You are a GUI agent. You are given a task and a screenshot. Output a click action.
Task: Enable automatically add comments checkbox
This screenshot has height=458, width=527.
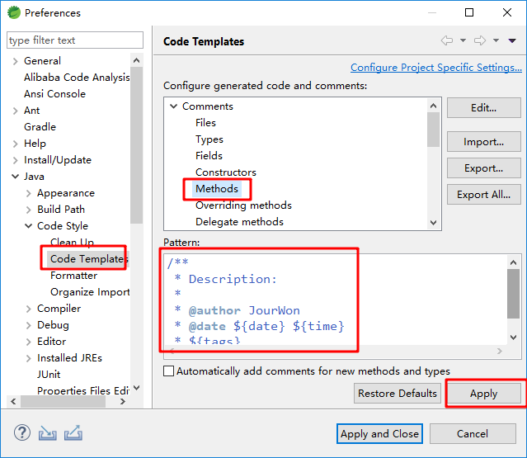point(168,371)
